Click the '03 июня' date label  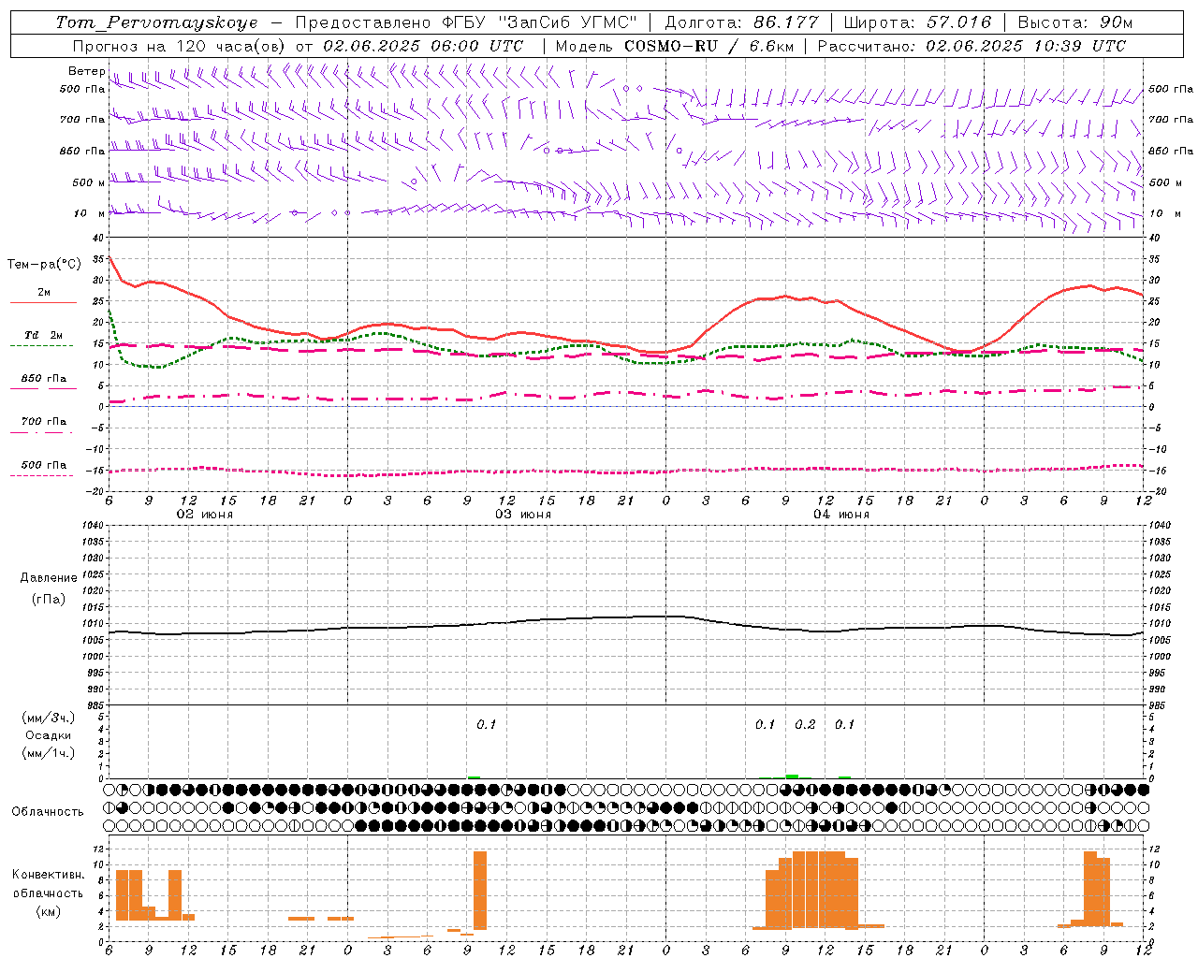click(523, 515)
